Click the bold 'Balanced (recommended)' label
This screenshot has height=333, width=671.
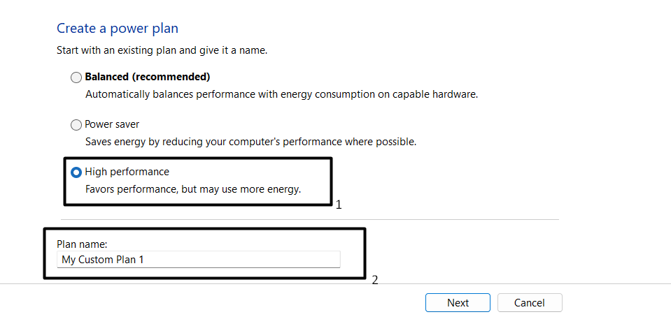148,77
